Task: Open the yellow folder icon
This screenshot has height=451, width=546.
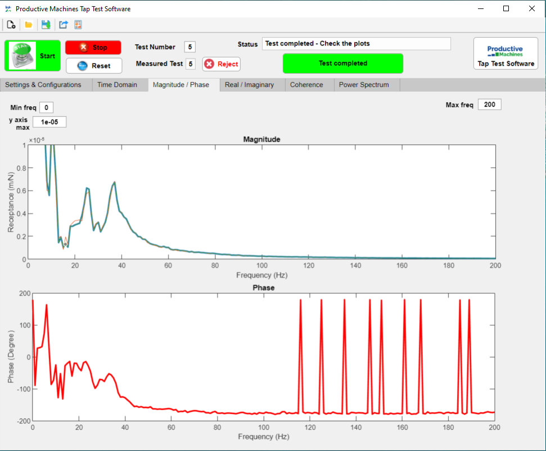Action: point(29,25)
